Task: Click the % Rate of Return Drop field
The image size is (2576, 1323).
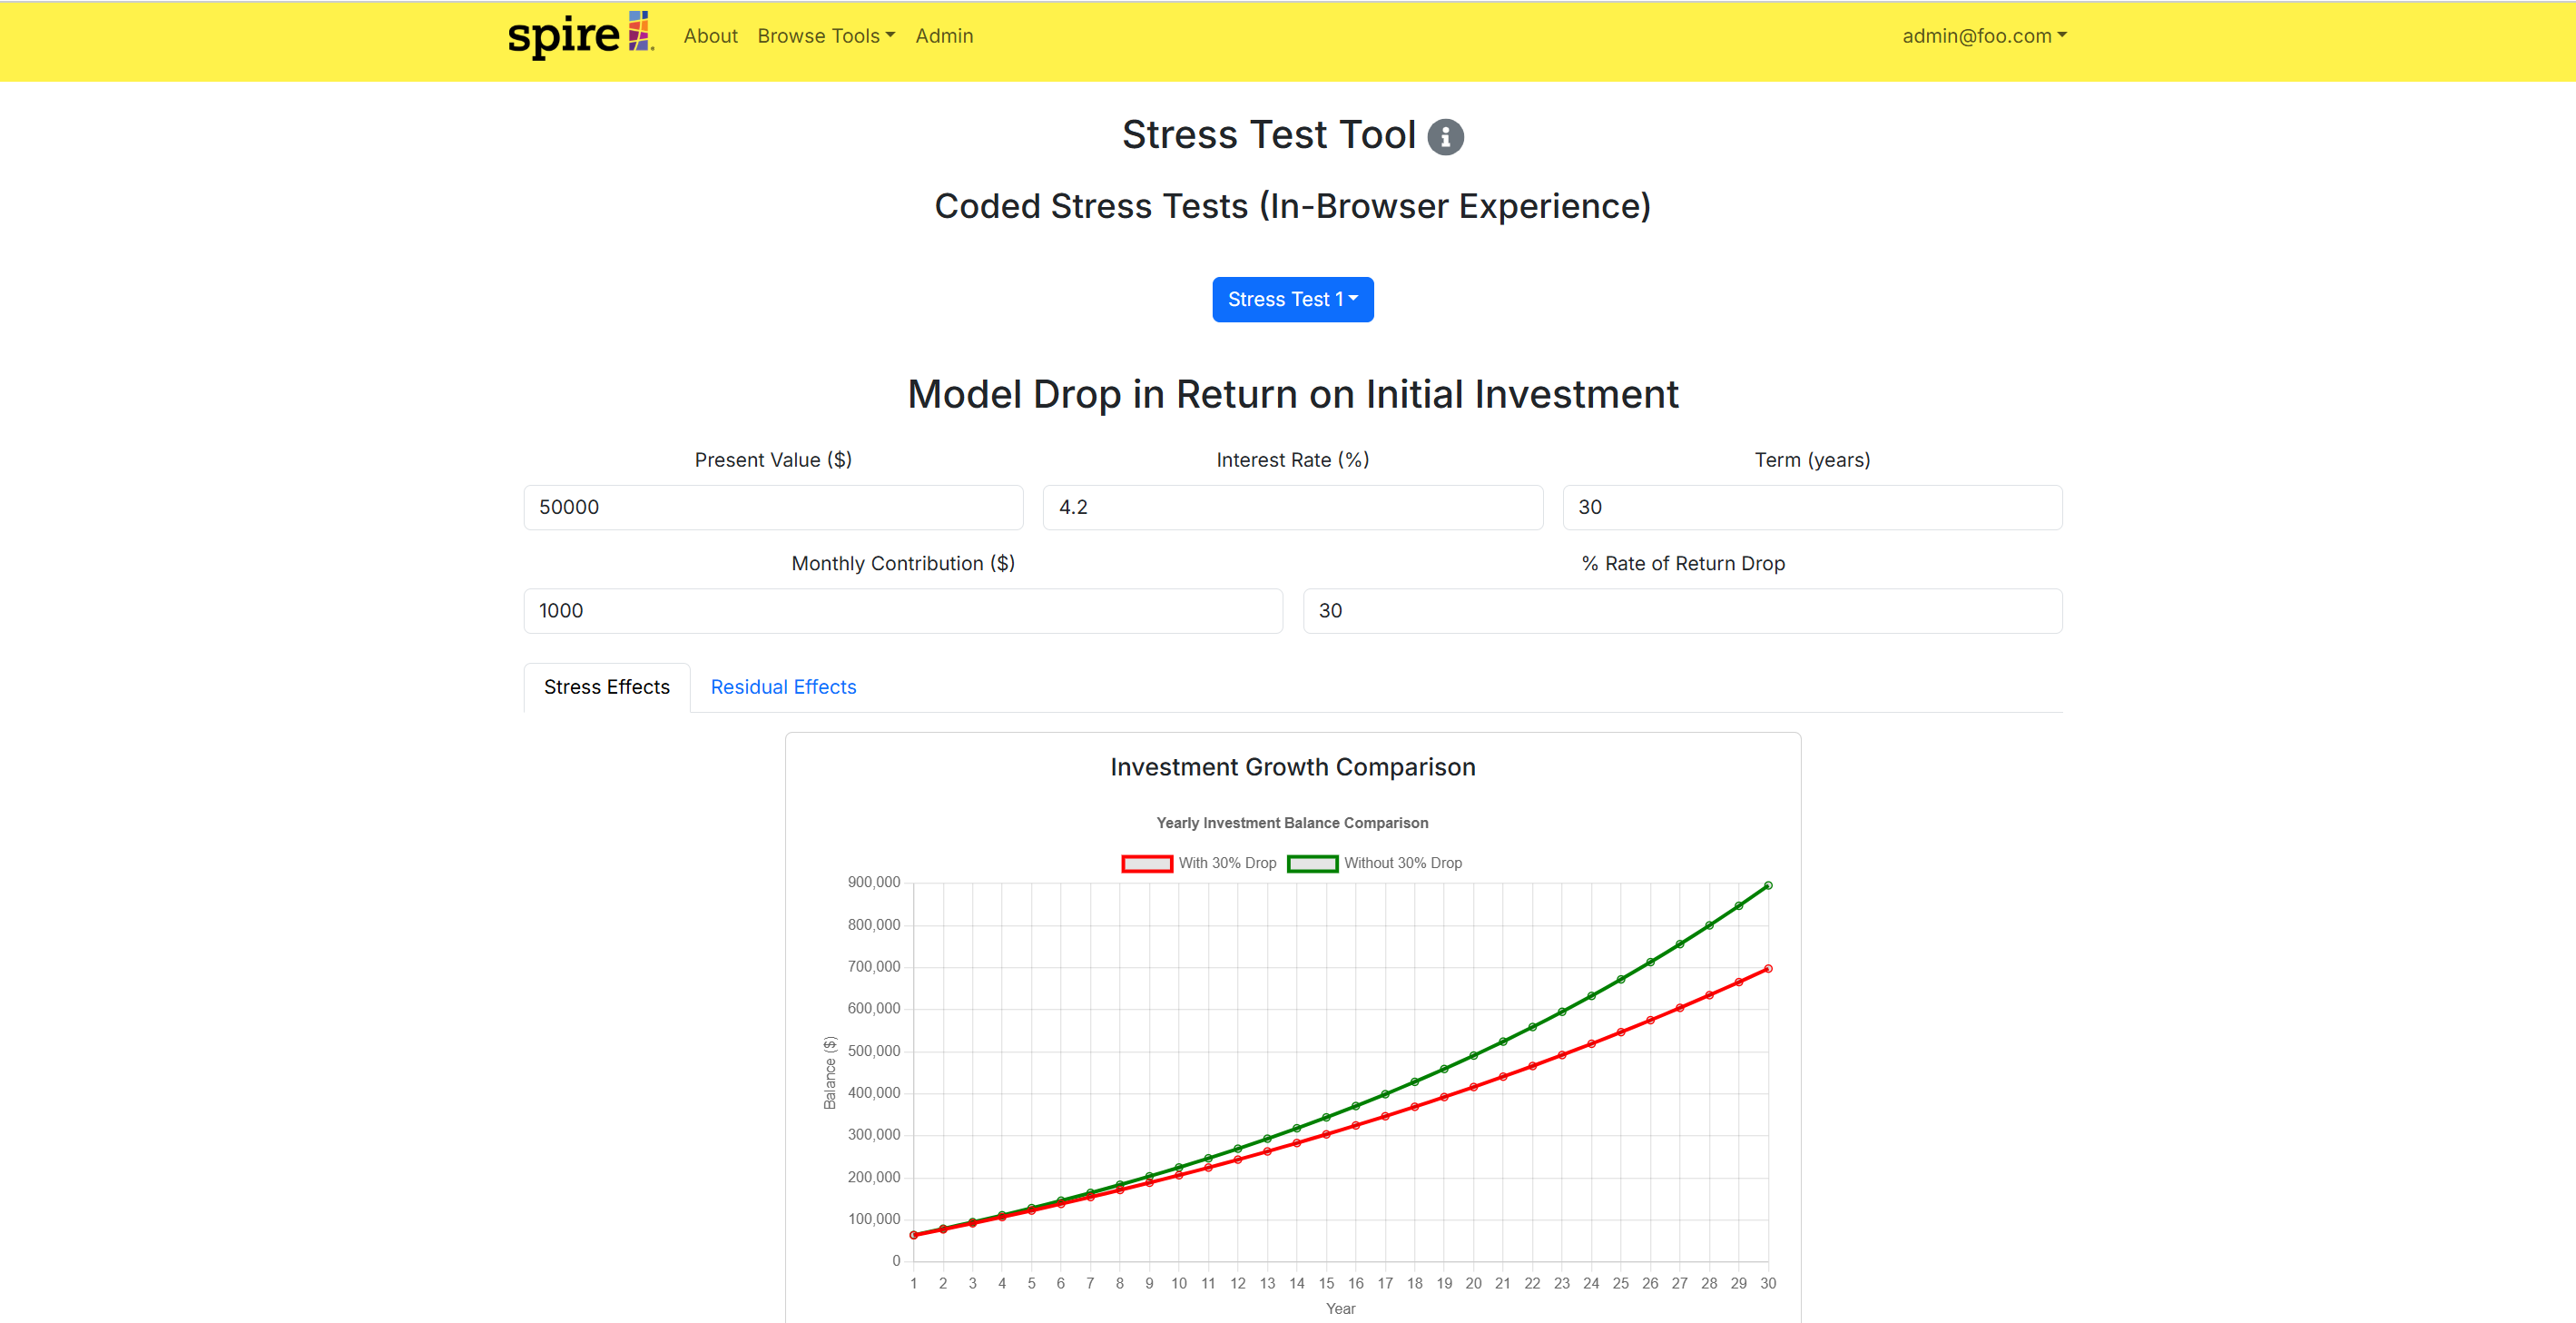Action: coord(1682,610)
